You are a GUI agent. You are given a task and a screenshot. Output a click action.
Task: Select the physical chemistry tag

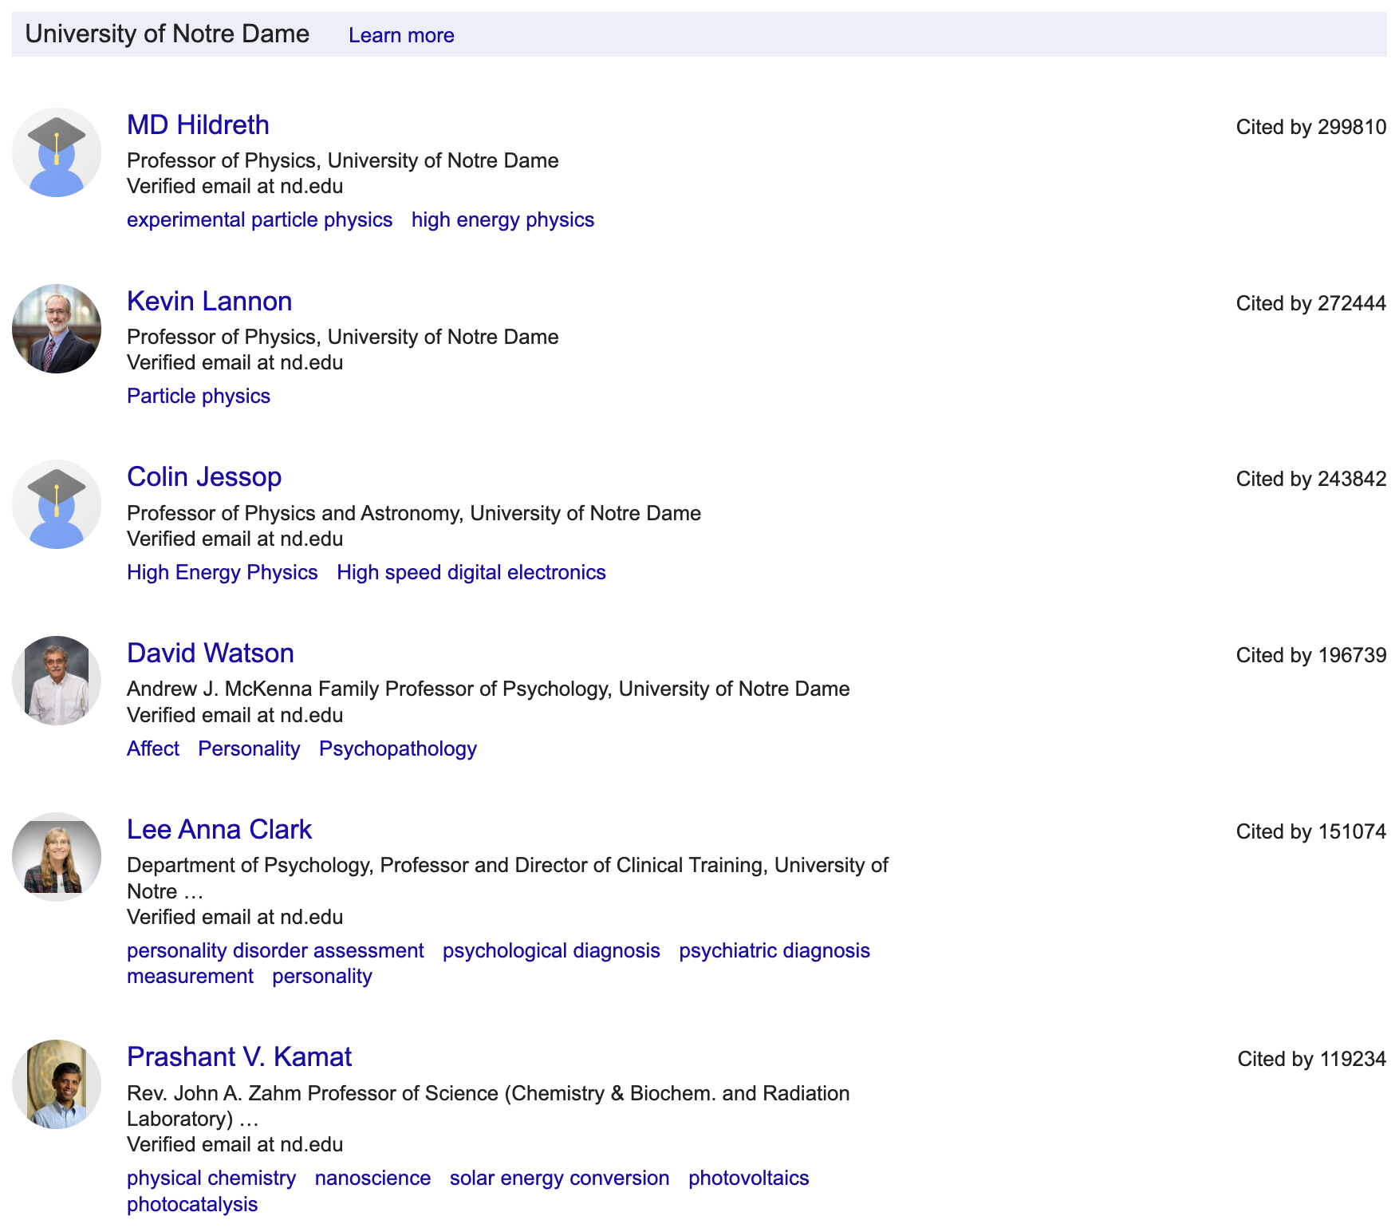(211, 1178)
